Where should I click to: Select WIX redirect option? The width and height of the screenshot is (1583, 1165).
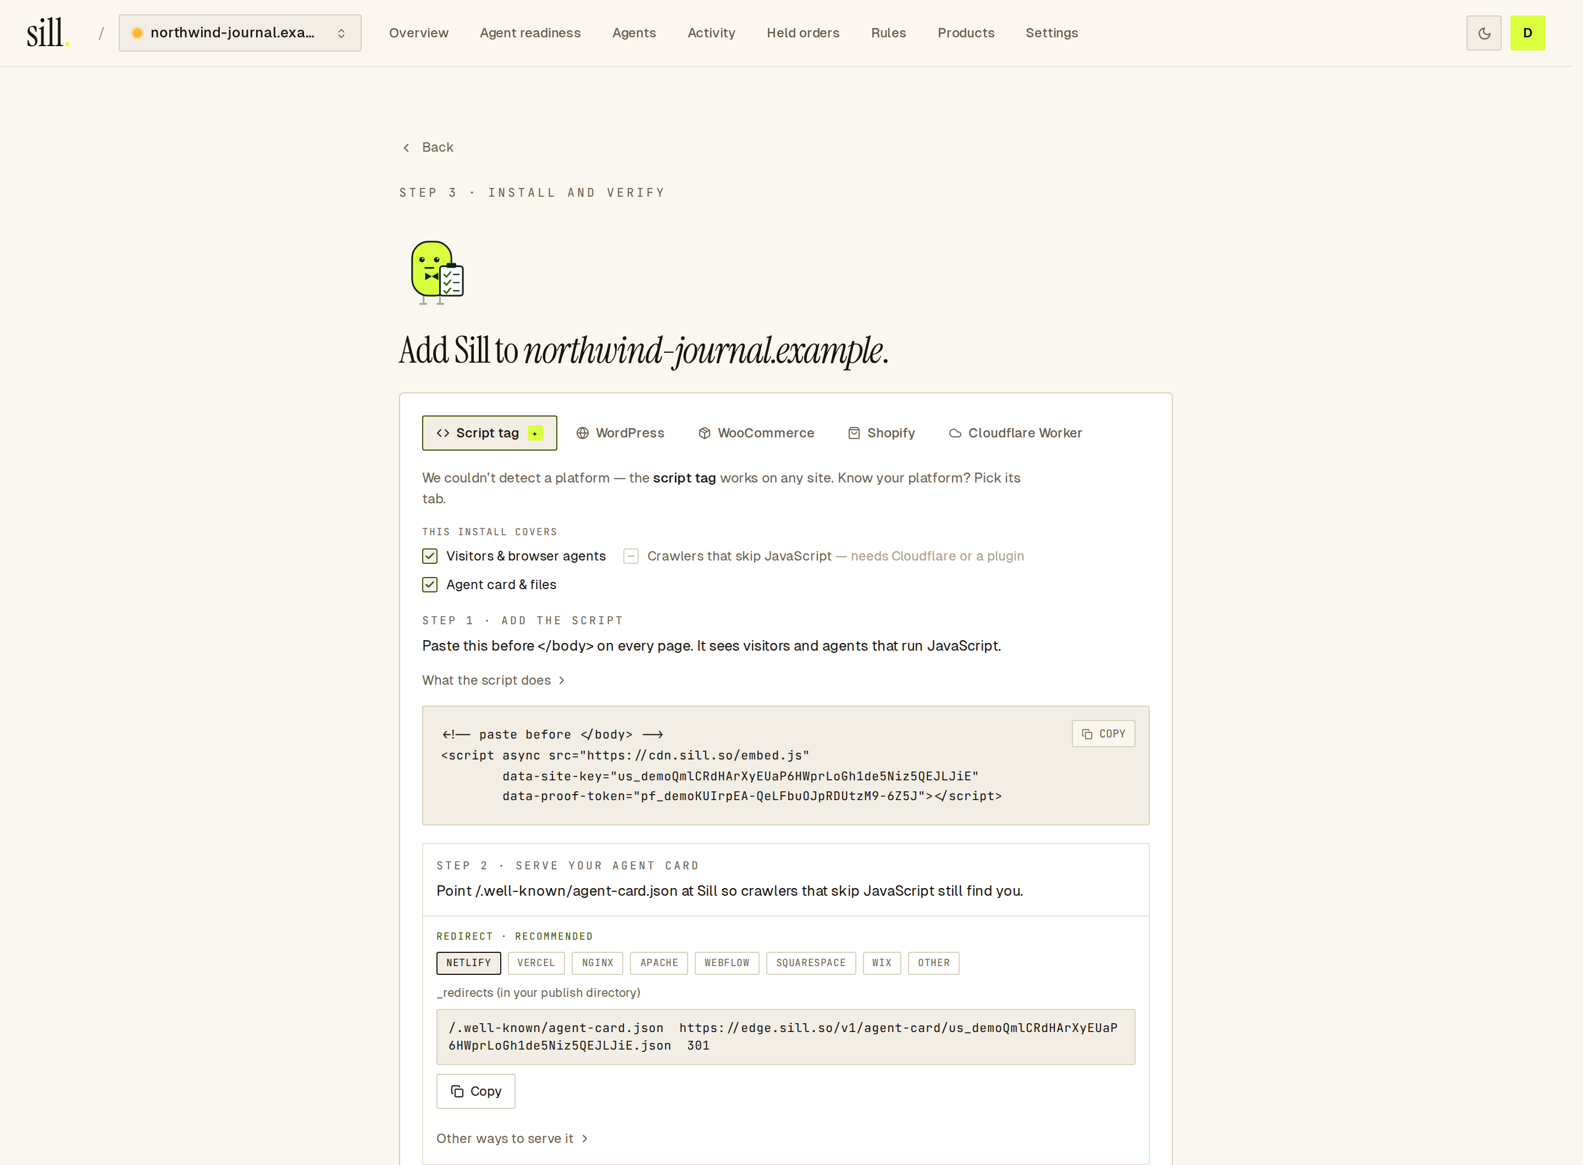tap(882, 963)
